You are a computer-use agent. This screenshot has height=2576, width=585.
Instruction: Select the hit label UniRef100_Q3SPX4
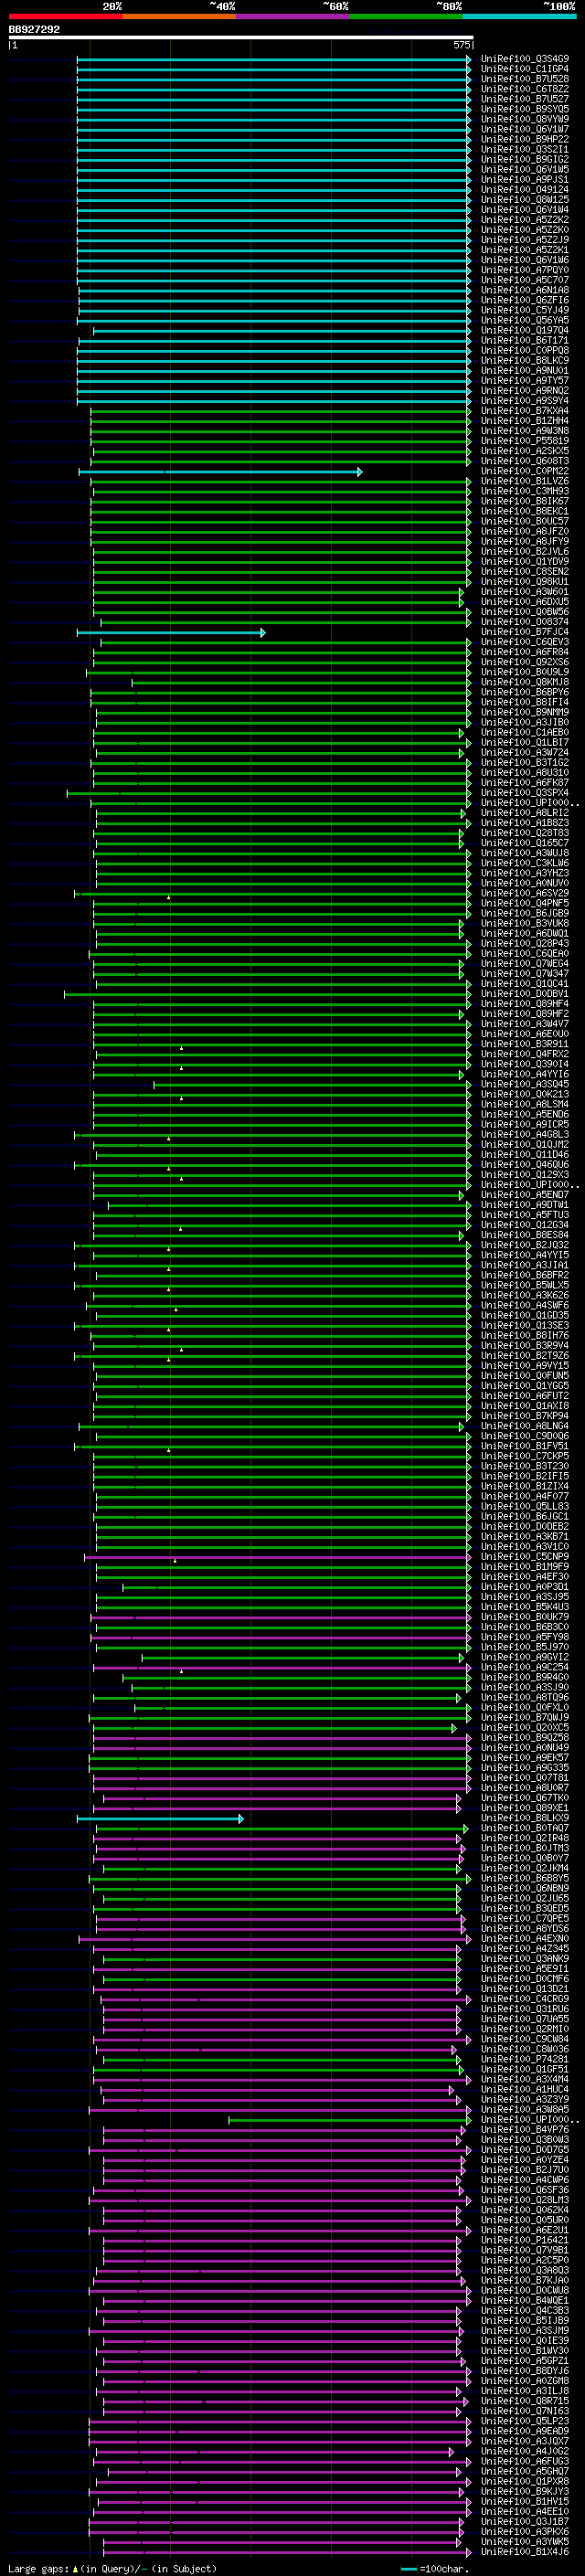pos(525,793)
